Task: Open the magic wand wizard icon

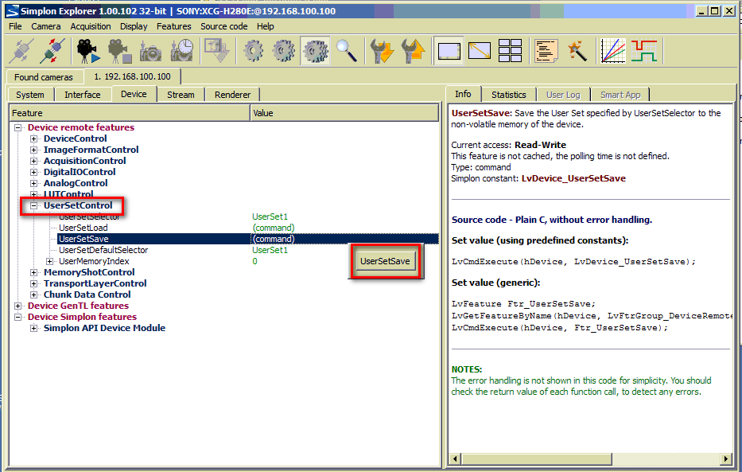Action: click(x=577, y=51)
